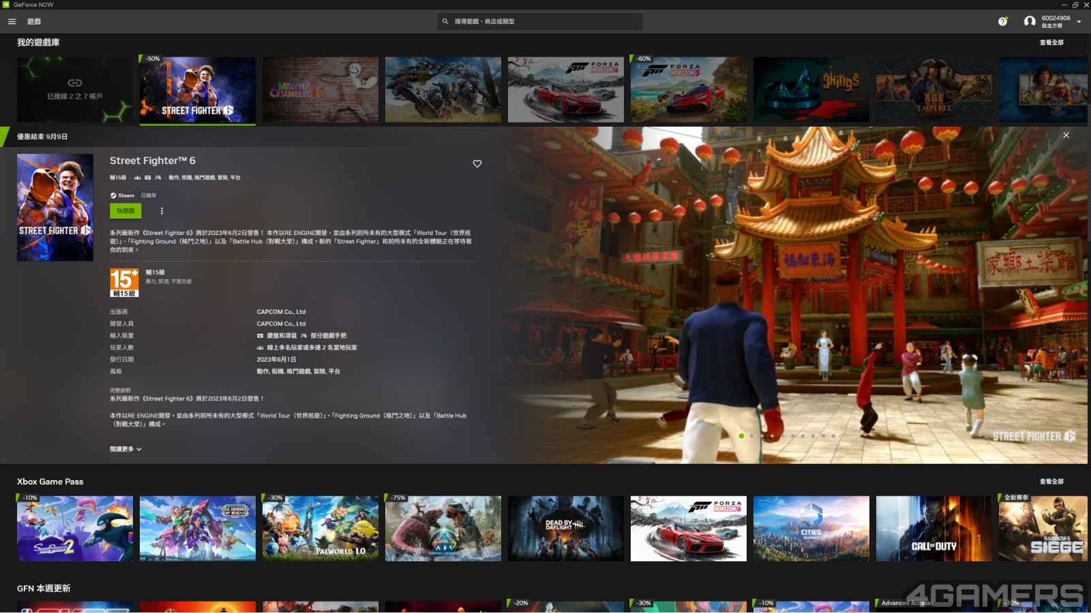Open the Rainbow Six Siege tile
Screen dimensions: 1091x613
click(1045, 529)
